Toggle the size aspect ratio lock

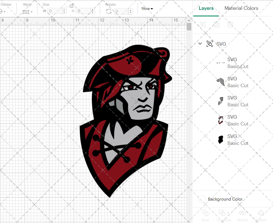(x=72, y=6)
